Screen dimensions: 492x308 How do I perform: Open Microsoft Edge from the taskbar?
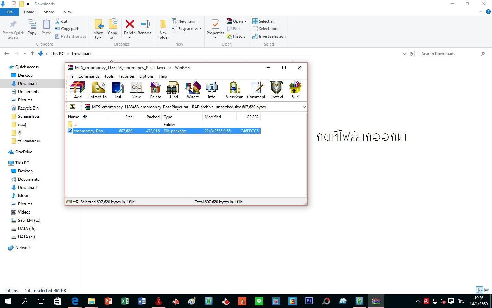pos(75,301)
